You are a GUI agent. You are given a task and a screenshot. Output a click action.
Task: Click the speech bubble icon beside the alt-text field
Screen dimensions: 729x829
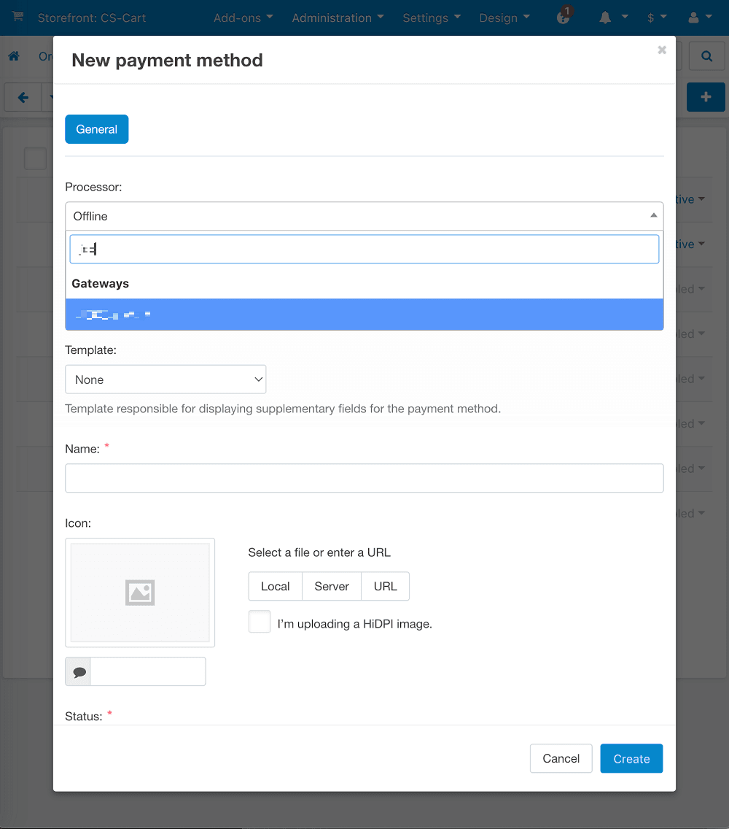pyautogui.click(x=77, y=671)
